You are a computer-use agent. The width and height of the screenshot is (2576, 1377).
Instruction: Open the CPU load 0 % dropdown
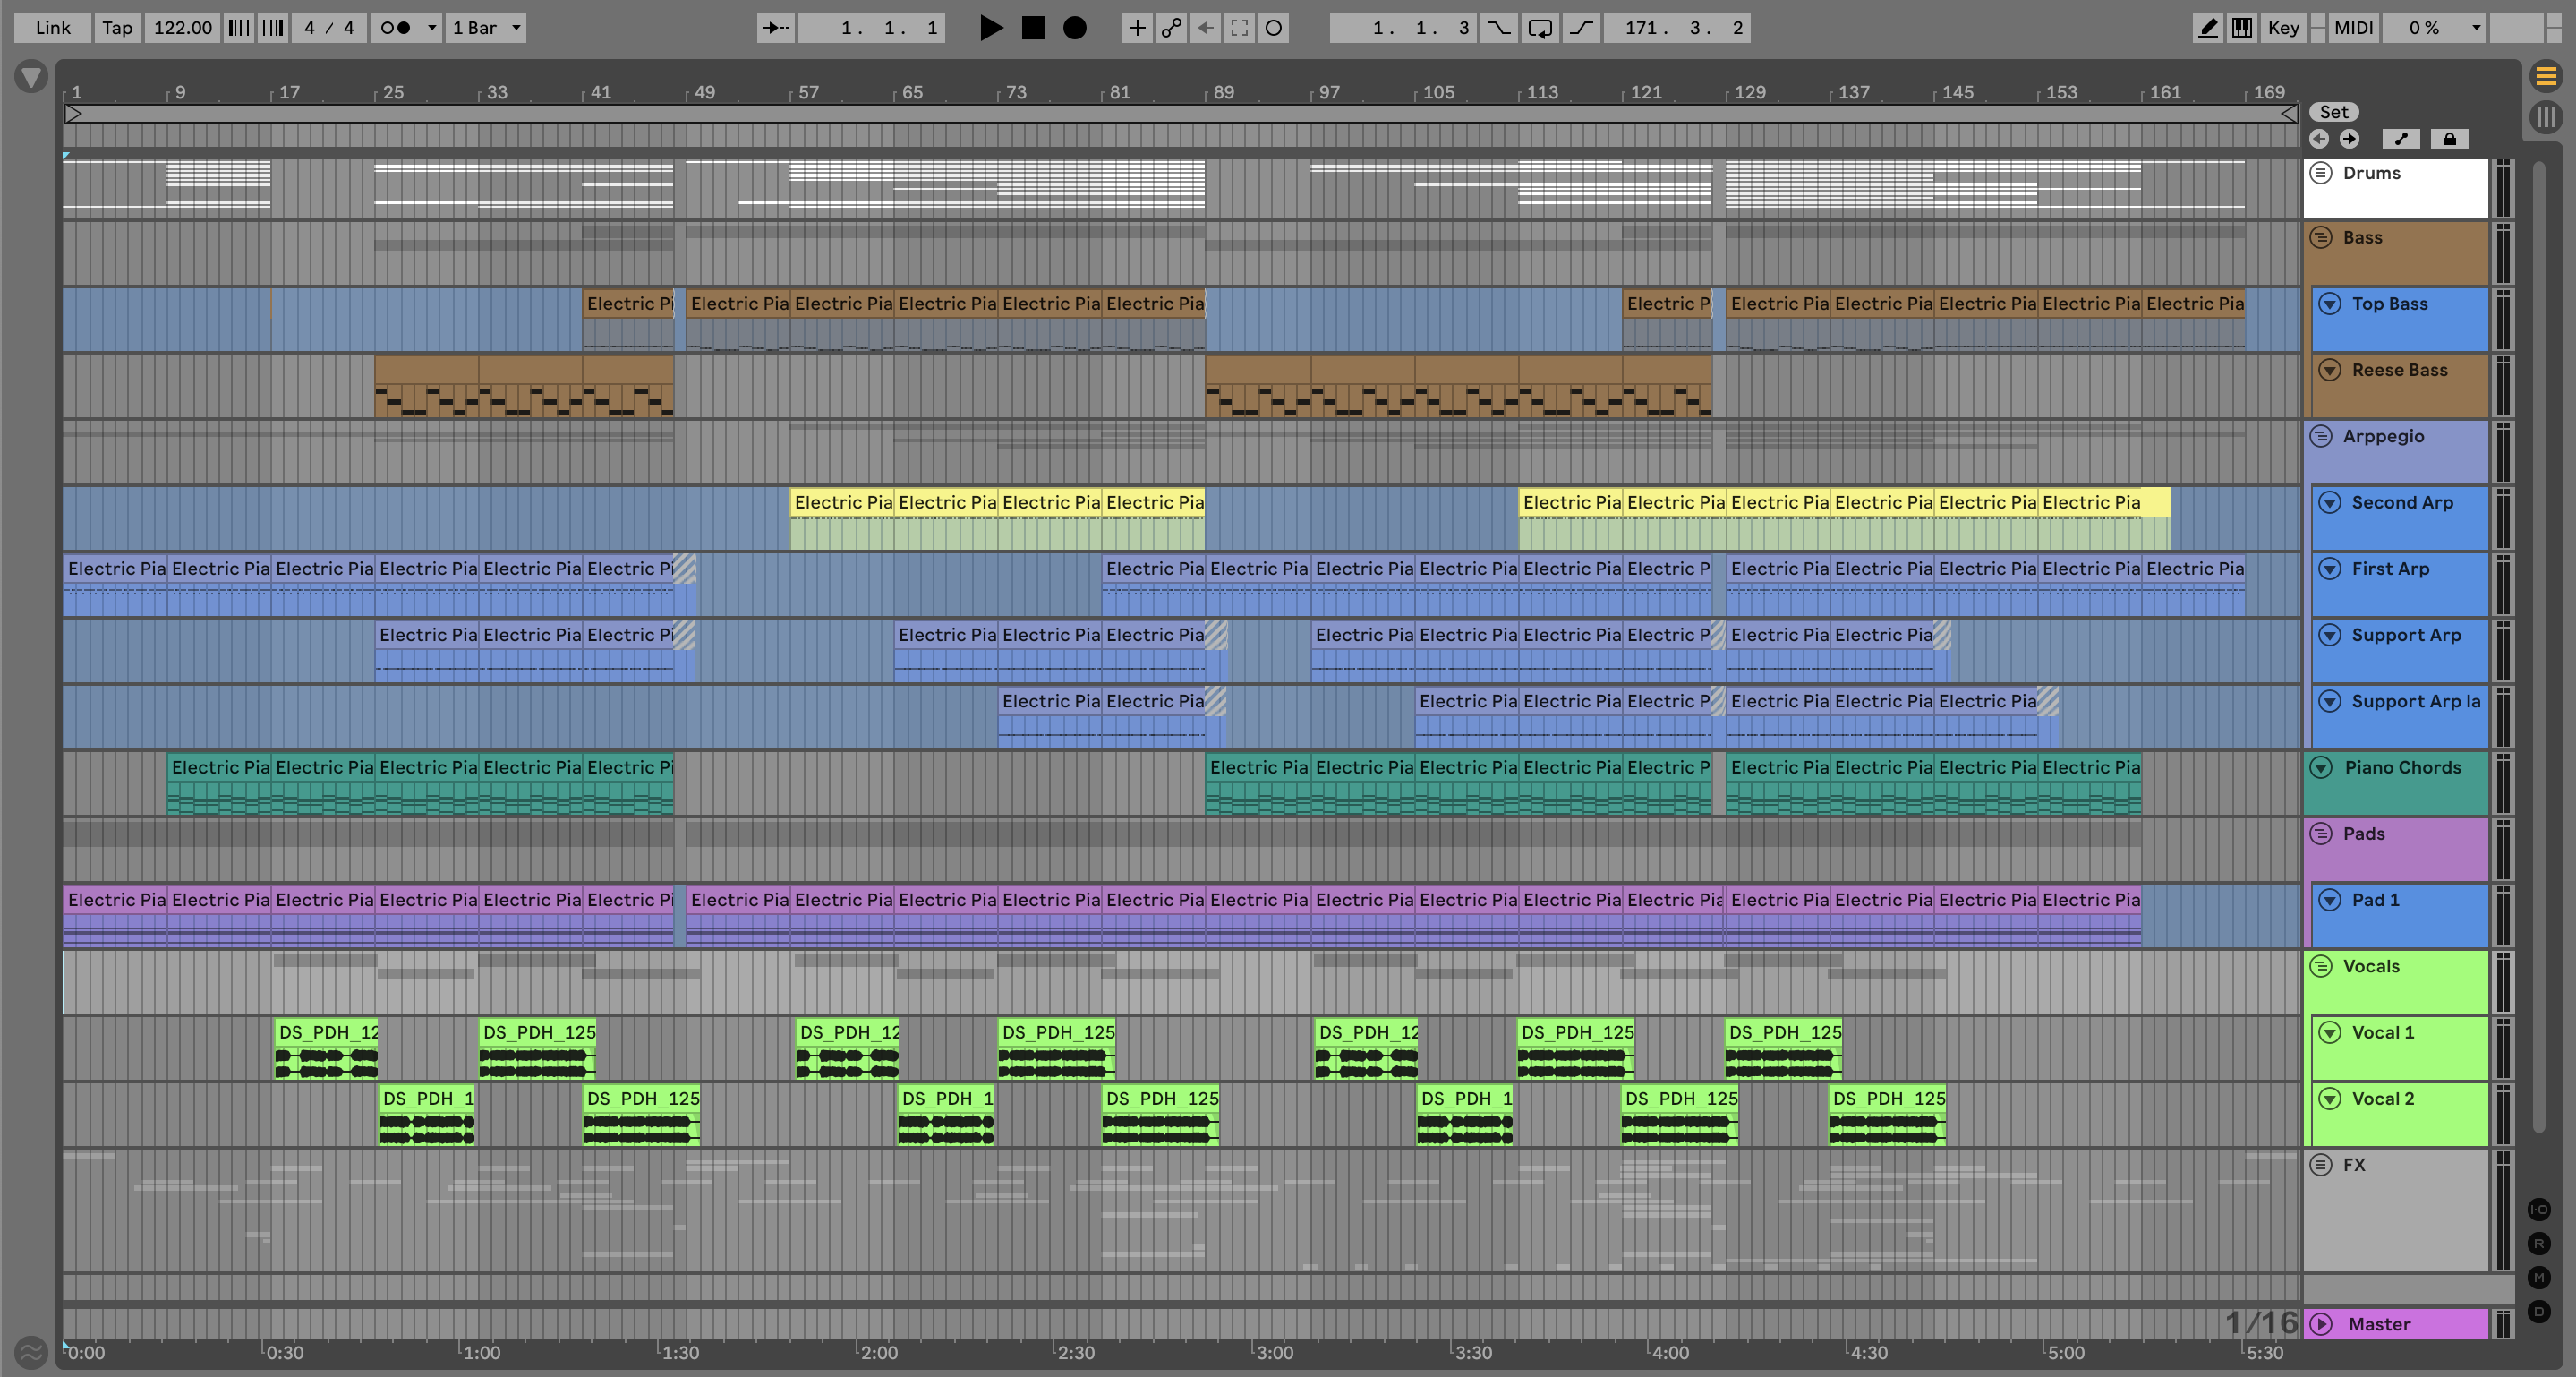coord(2434,28)
